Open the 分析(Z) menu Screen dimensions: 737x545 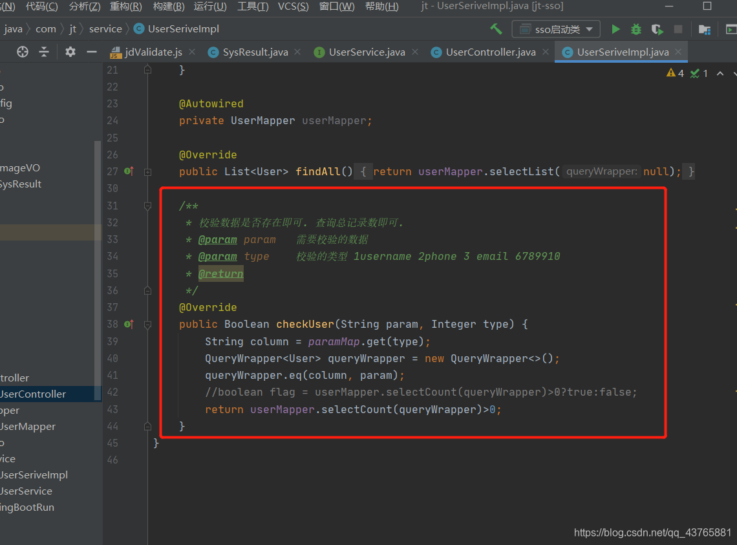[x=85, y=6]
